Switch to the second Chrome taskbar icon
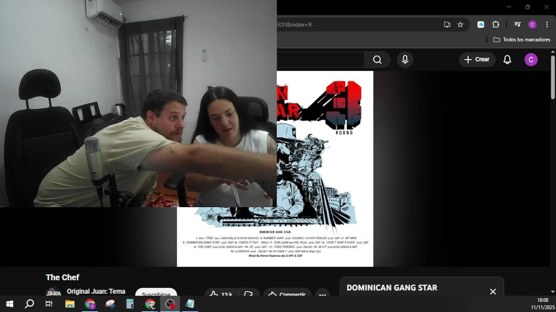This screenshot has width=556, height=312. [x=150, y=304]
